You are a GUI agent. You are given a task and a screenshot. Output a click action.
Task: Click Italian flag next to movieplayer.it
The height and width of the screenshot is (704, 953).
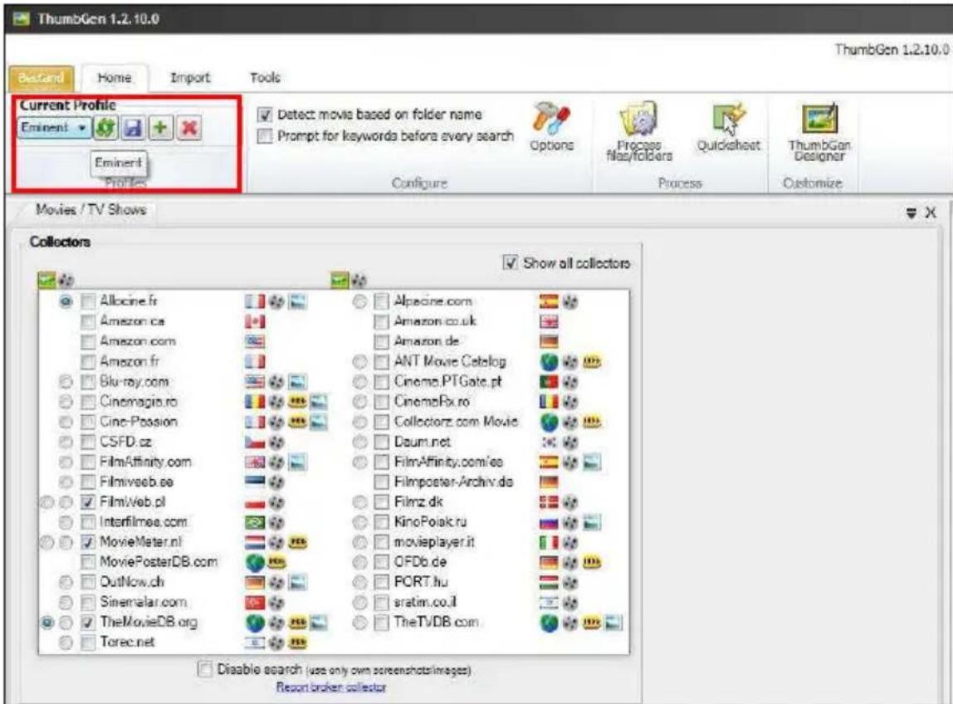click(x=549, y=542)
